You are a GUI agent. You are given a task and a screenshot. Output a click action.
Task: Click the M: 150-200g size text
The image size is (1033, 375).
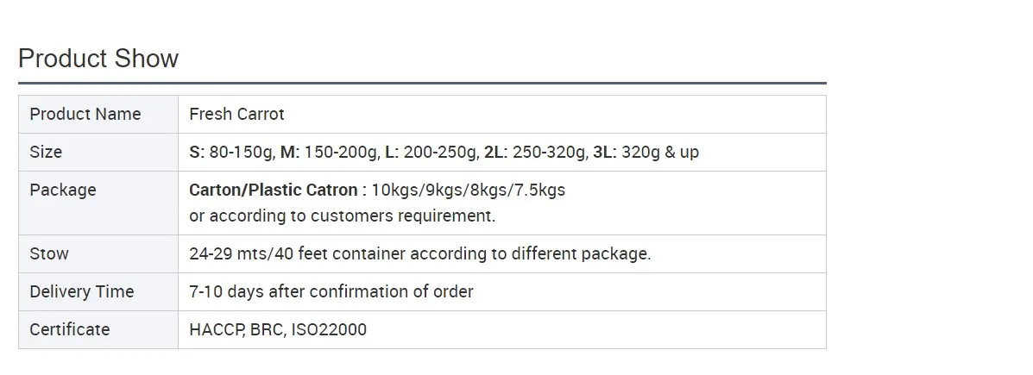(330, 152)
